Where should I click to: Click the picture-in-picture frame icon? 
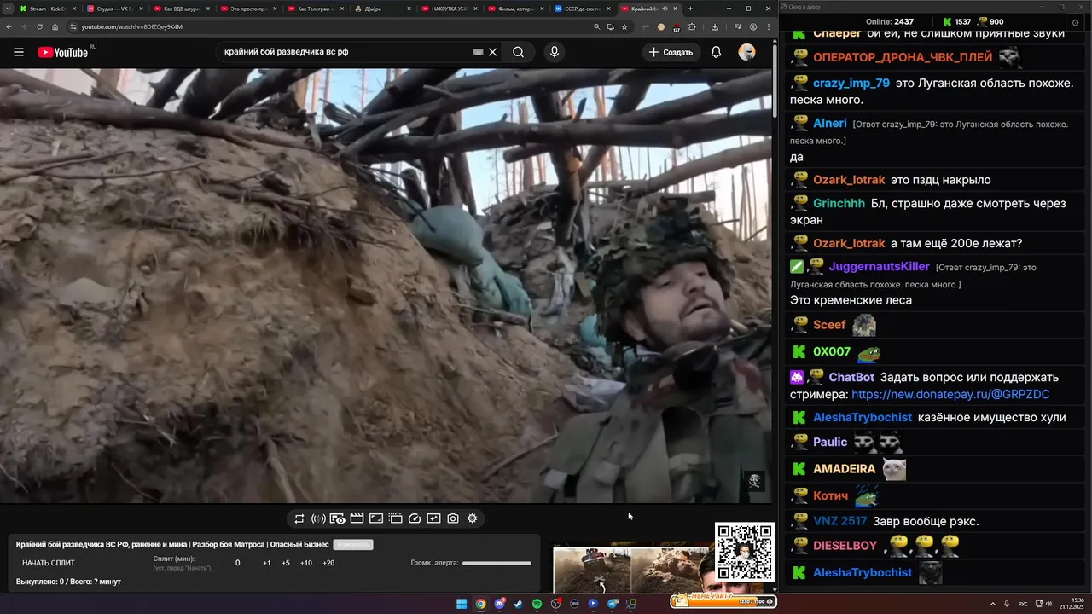pyautogui.click(x=376, y=518)
